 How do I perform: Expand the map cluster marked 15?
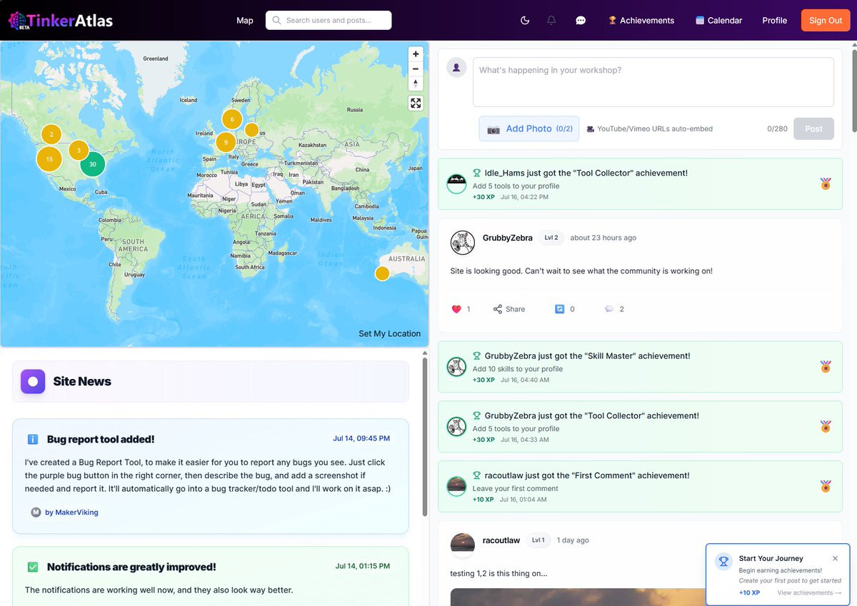pyautogui.click(x=49, y=159)
